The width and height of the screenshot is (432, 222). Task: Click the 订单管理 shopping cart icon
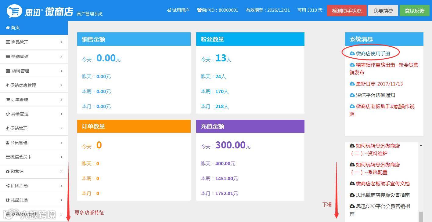8,100
